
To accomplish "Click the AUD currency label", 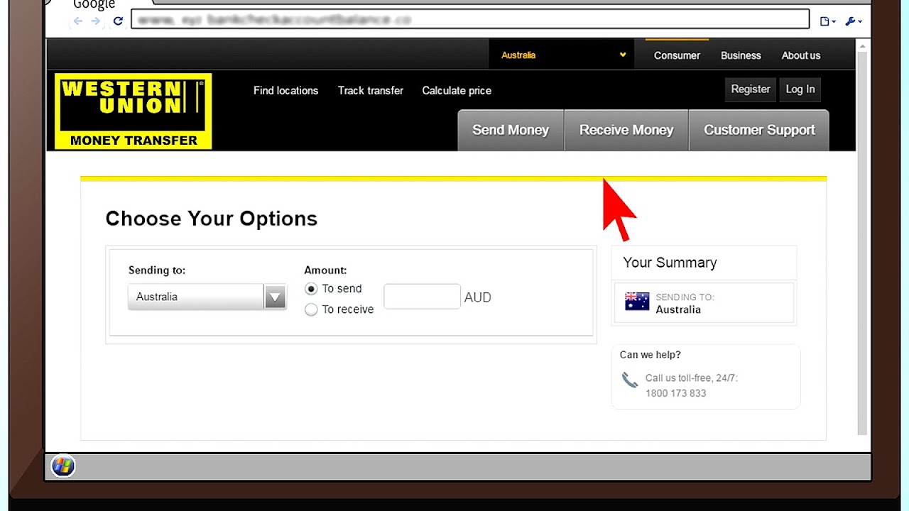I will 477,297.
